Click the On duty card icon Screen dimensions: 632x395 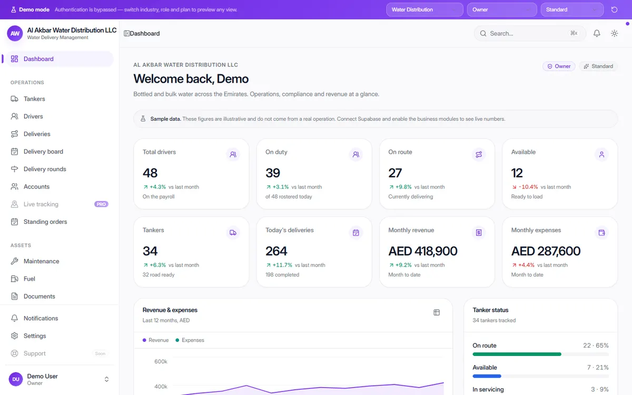point(356,155)
